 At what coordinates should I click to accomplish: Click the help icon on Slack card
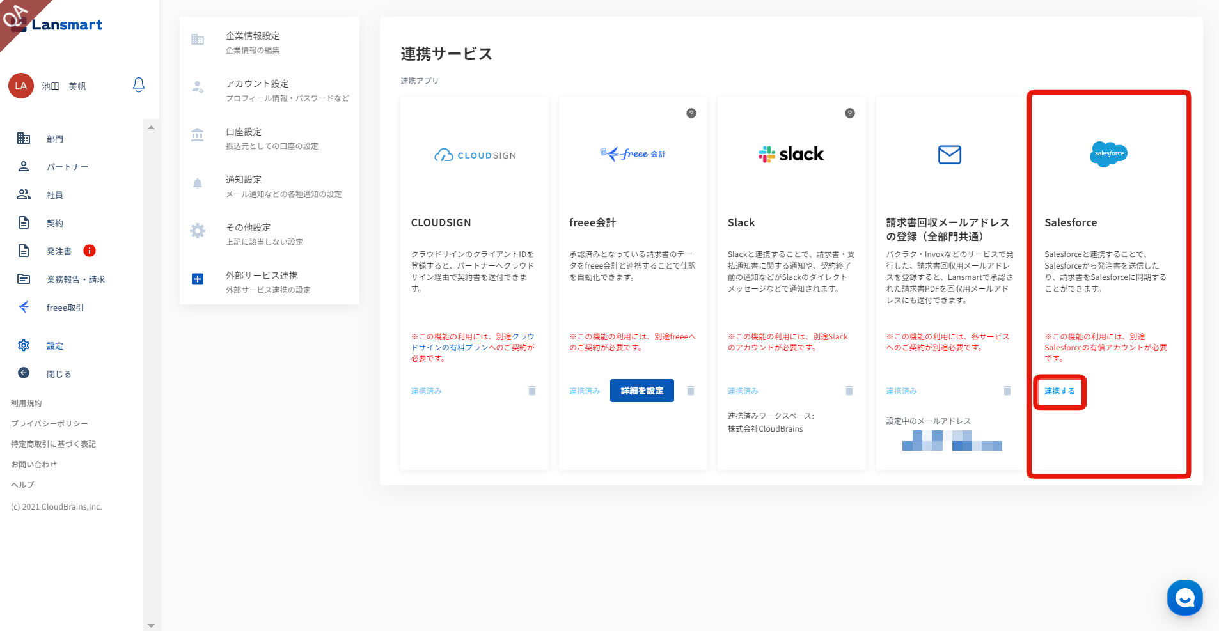(850, 113)
